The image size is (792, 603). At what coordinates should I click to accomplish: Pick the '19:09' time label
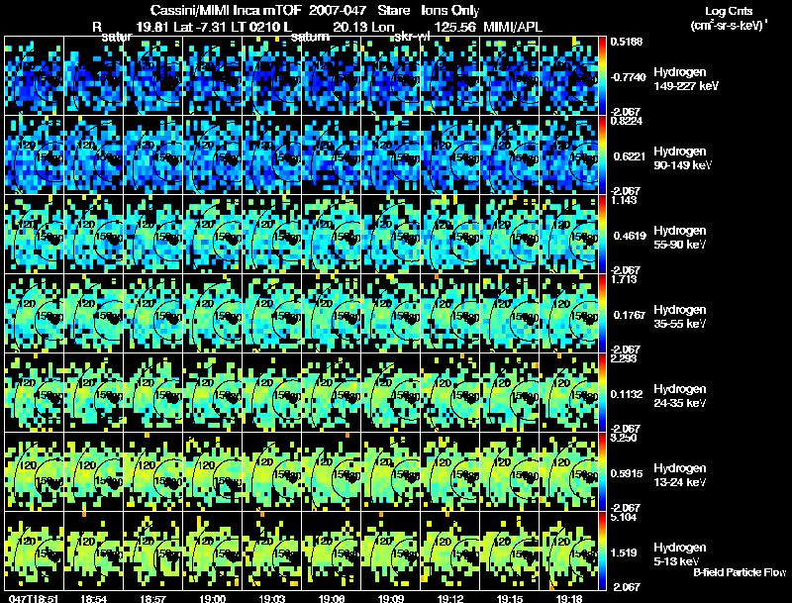[391, 599]
